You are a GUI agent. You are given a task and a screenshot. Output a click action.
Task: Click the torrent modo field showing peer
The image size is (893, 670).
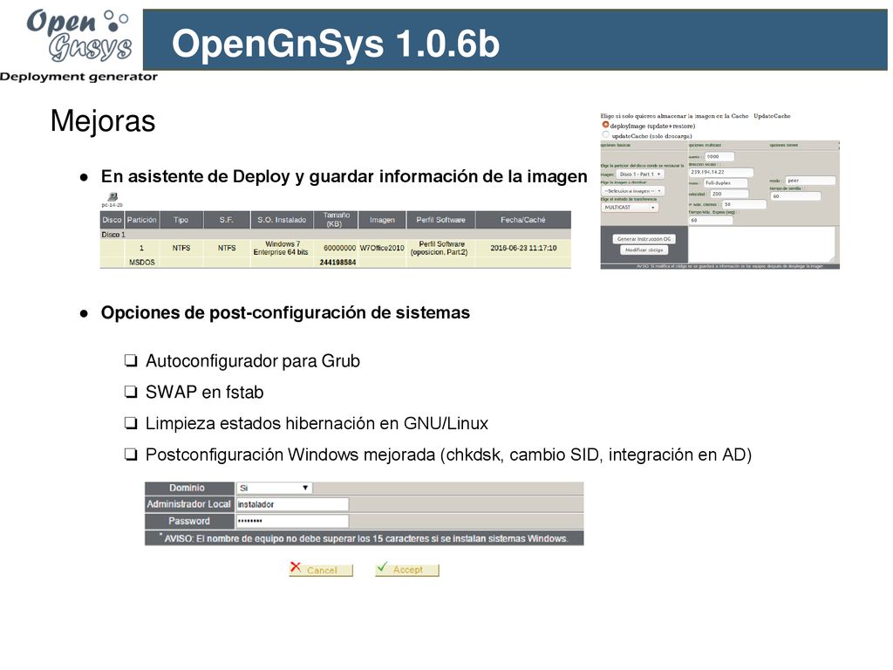click(x=810, y=181)
